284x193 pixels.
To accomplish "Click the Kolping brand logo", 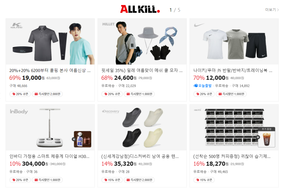I will (16, 26).
